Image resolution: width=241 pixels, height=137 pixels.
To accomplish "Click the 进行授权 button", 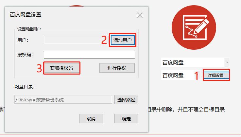I will point(117,68).
